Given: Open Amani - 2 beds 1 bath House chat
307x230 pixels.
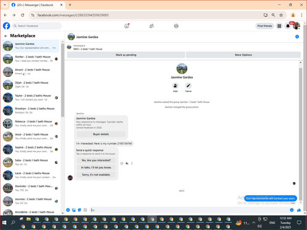Looking at the screenshot, I should [x=31, y=72].
